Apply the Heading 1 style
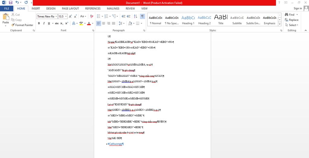 point(188,20)
